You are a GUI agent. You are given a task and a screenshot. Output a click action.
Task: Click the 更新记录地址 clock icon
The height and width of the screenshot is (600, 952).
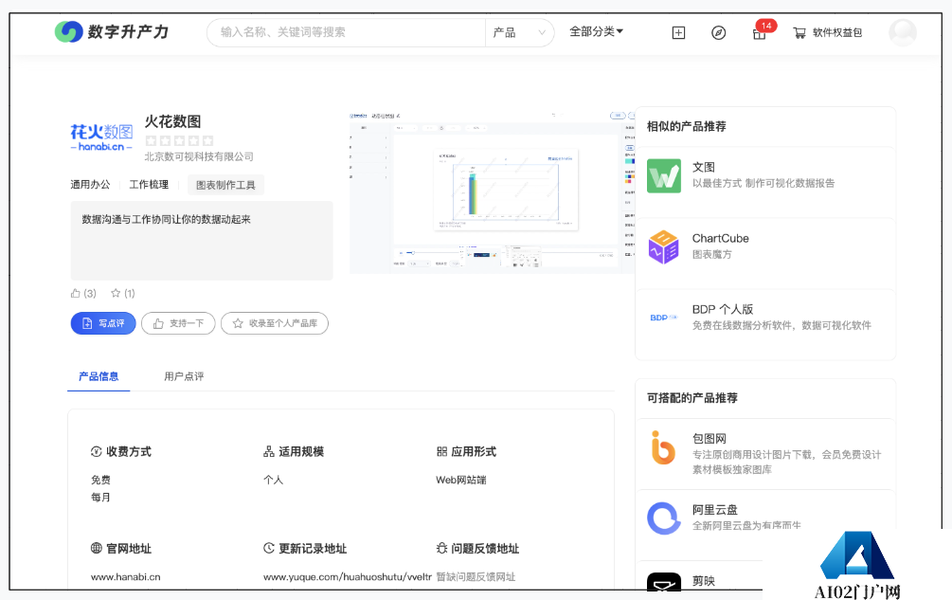pyautogui.click(x=269, y=549)
